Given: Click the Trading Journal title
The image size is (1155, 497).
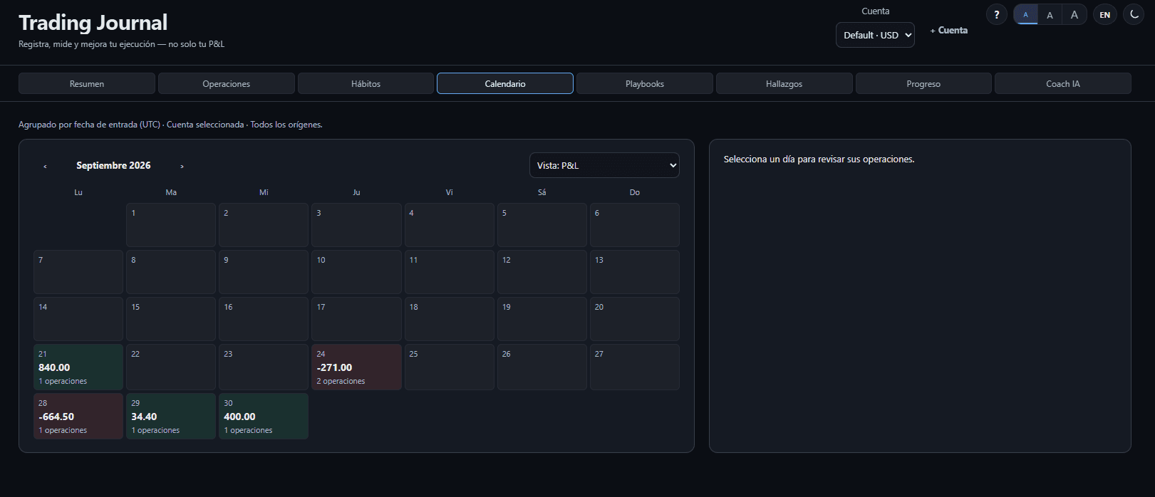Looking at the screenshot, I should [x=93, y=23].
